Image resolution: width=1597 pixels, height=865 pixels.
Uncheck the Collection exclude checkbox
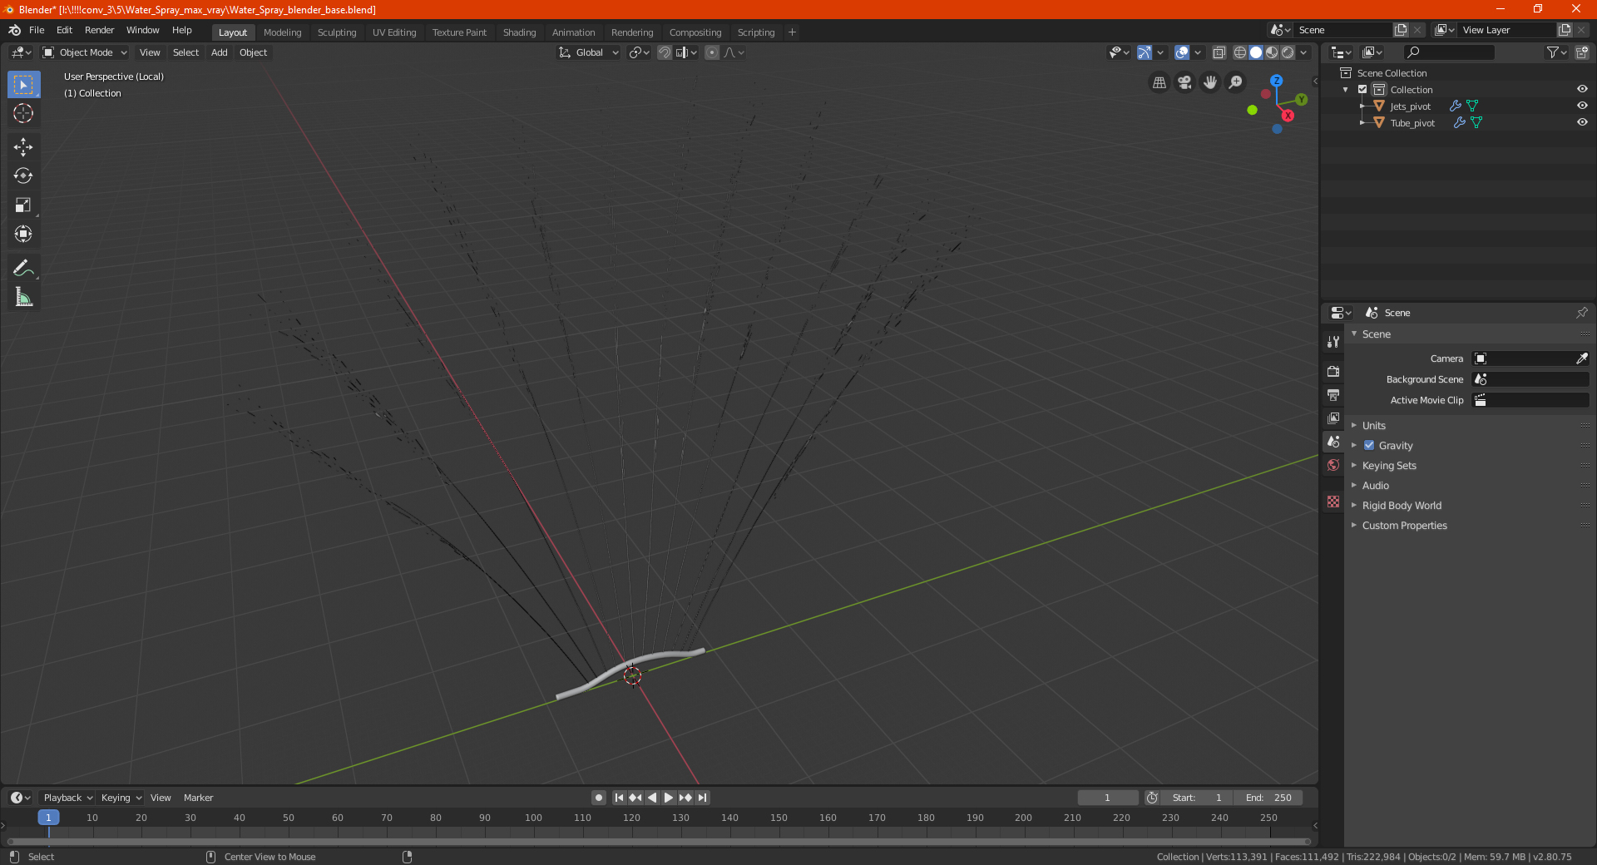1362,90
